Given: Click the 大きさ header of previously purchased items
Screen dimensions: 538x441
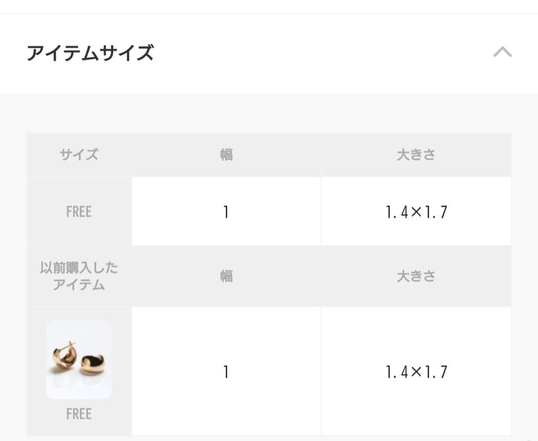Looking at the screenshot, I should (x=416, y=276).
